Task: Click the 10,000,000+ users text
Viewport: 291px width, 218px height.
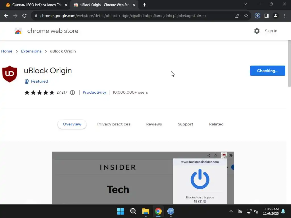Action: (x=130, y=92)
